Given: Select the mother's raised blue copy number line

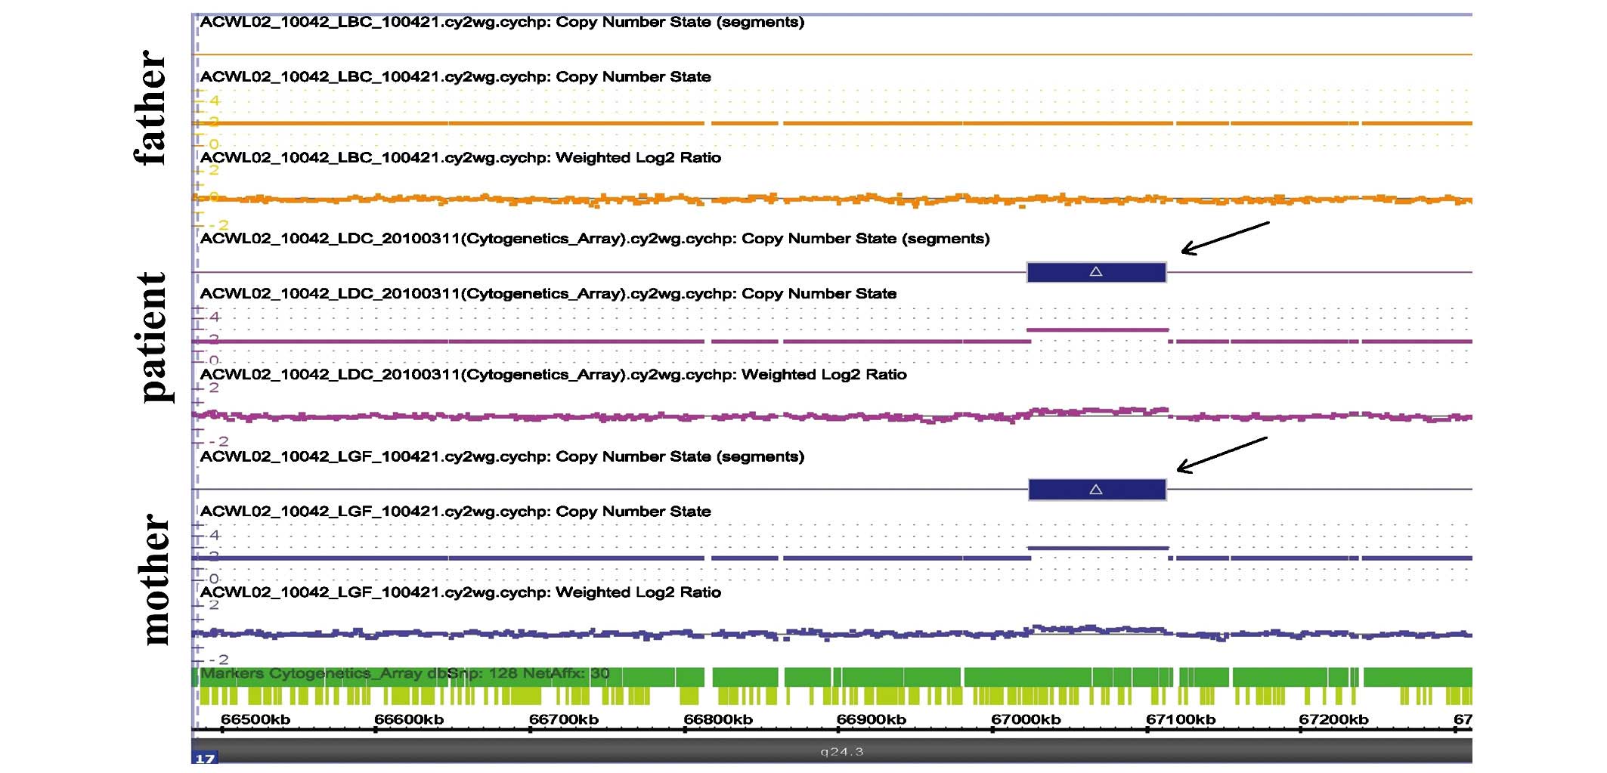Looking at the screenshot, I should pyautogui.click(x=1098, y=548).
